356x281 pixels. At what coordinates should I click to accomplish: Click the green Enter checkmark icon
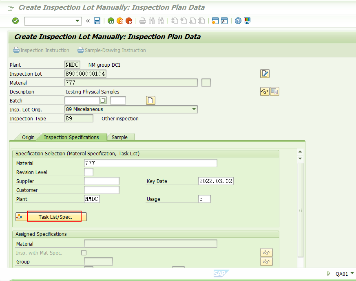pyautogui.click(x=15, y=21)
